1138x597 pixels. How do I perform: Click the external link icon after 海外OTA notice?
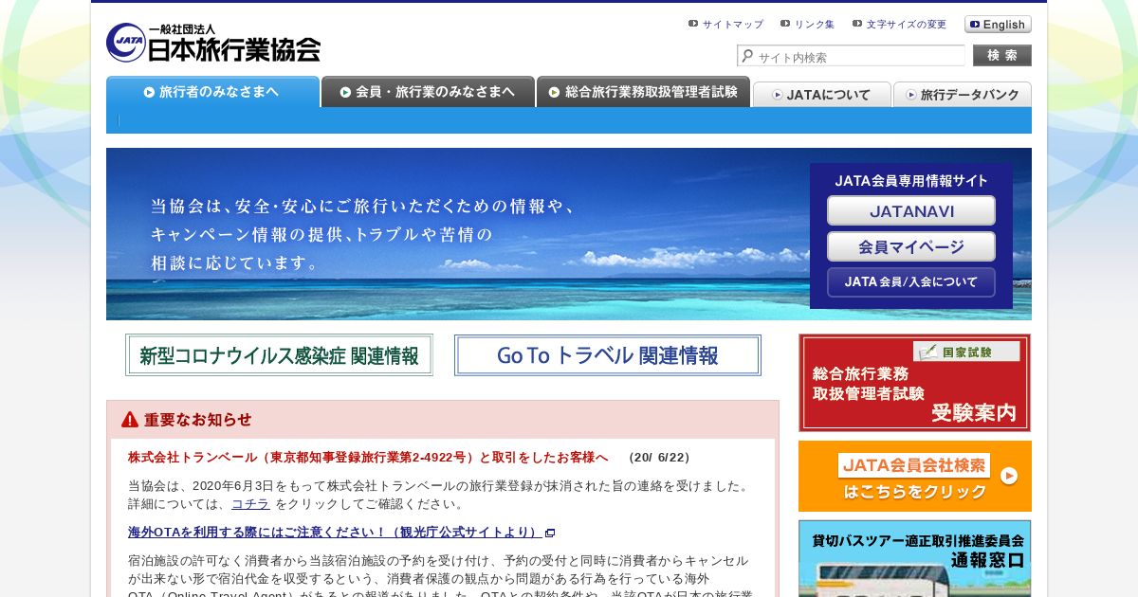550,533
